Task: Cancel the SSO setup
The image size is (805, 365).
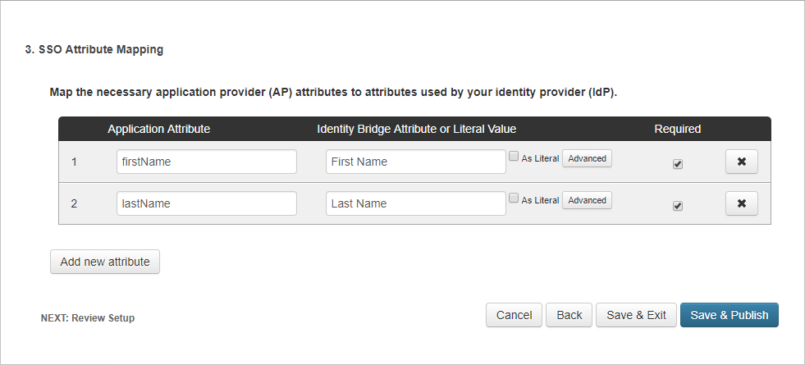Action: 515,315
